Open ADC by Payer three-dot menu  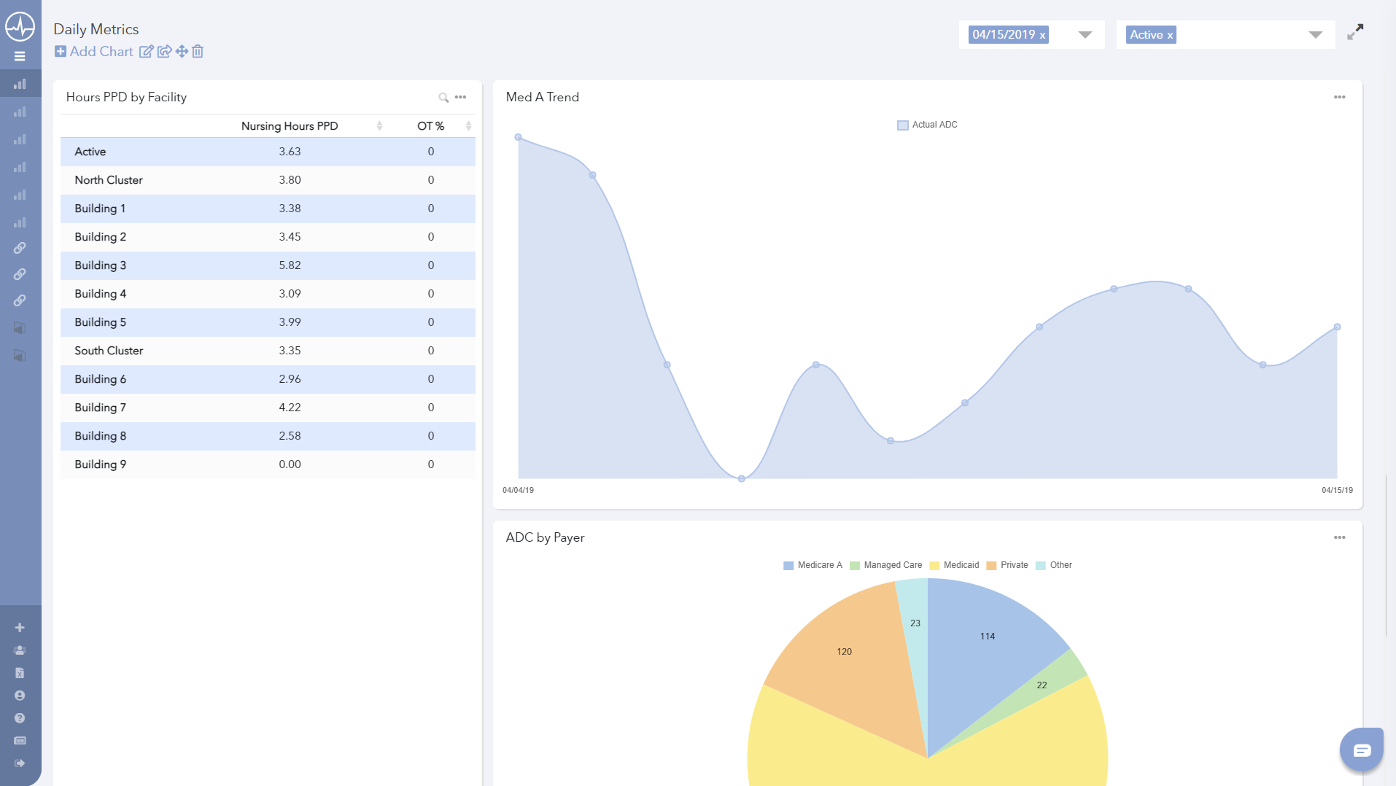click(x=1339, y=537)
